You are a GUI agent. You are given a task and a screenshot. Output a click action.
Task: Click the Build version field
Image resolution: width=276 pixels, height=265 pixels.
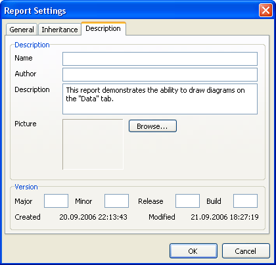click(x=245, y=201)
